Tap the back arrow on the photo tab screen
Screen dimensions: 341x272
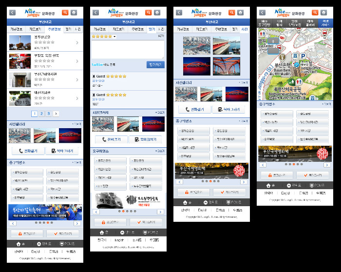coord(179,13)
